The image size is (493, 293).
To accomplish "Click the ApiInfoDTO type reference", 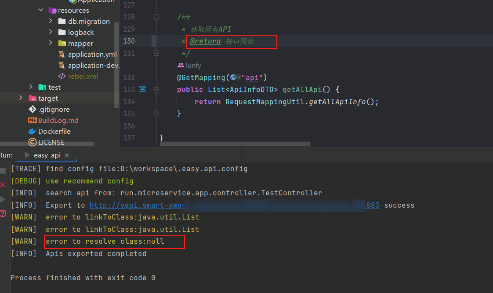I will tap(251, 89).
